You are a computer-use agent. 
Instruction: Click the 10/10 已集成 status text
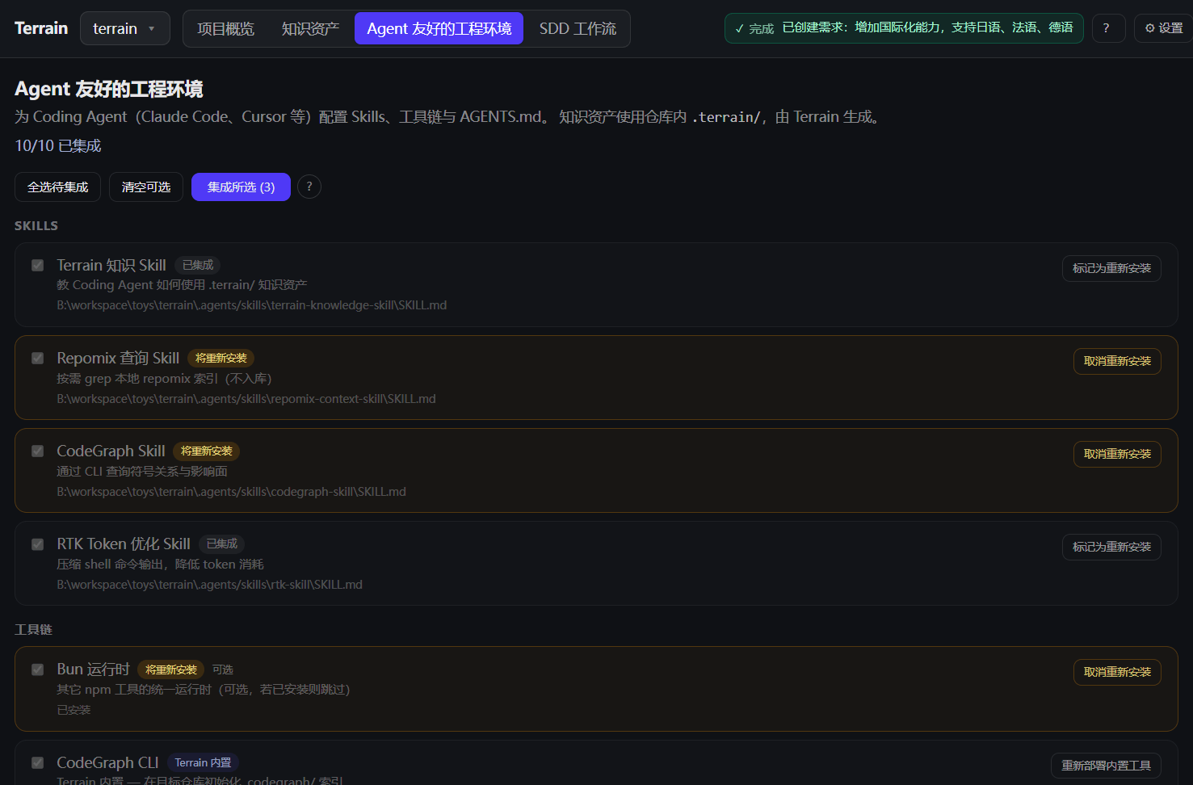[x=58, y=145]
